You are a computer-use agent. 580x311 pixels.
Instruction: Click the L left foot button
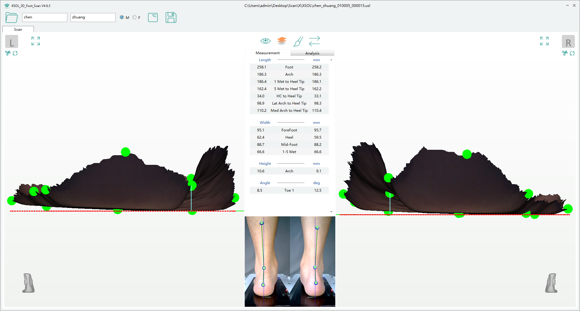click(x=11, y=42)
